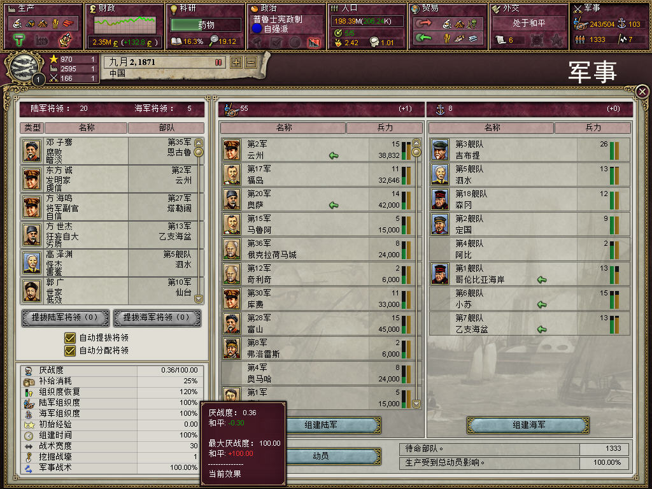Sort army list by 兵力 column
This screenshot has height=489, width=652.
coord(385,127)
